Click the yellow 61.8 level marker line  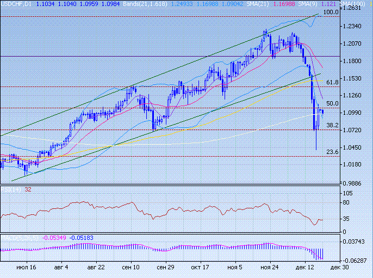click(316, 81)
